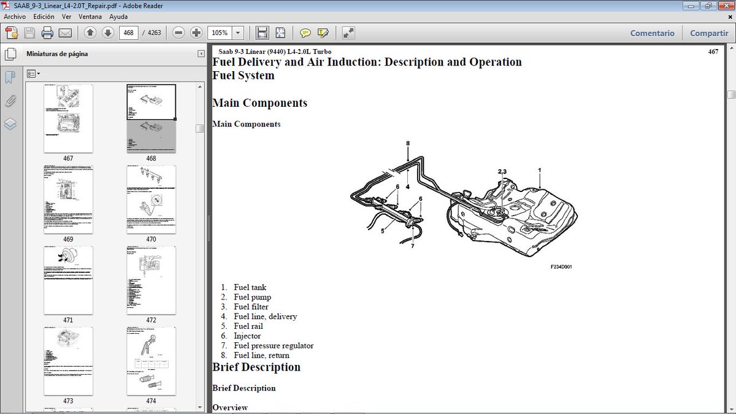Open the Ventana menu
Screen dimensions: 736x414
click(90, 17)
